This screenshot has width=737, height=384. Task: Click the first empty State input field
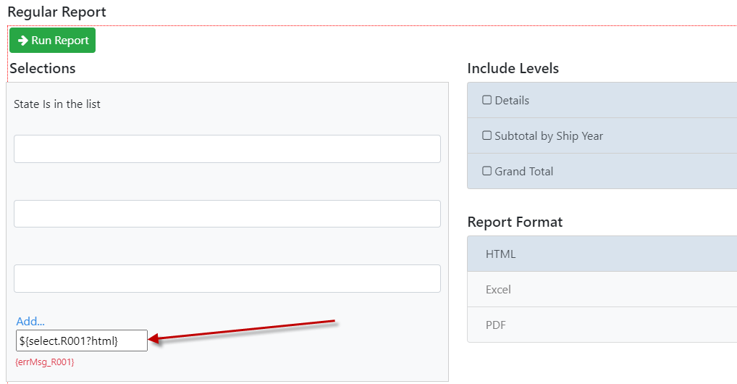click(x=227, y=149)
